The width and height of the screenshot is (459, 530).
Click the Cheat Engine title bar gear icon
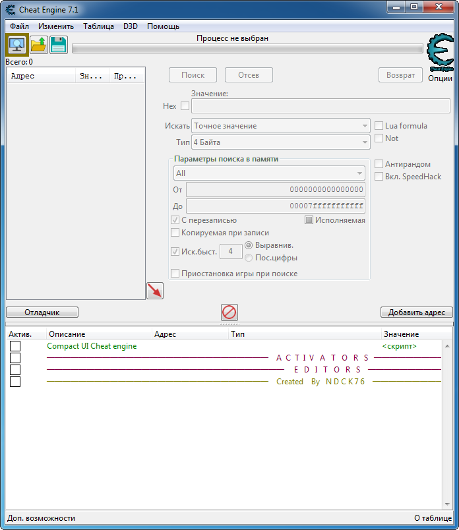coord(11,10)
